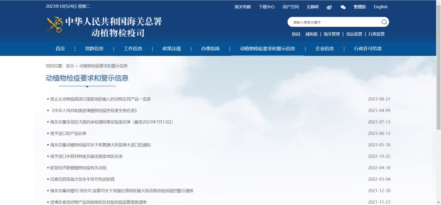Switch to the English version link
The height and width of the screenshot is (205, 441).
coord(381,7)
